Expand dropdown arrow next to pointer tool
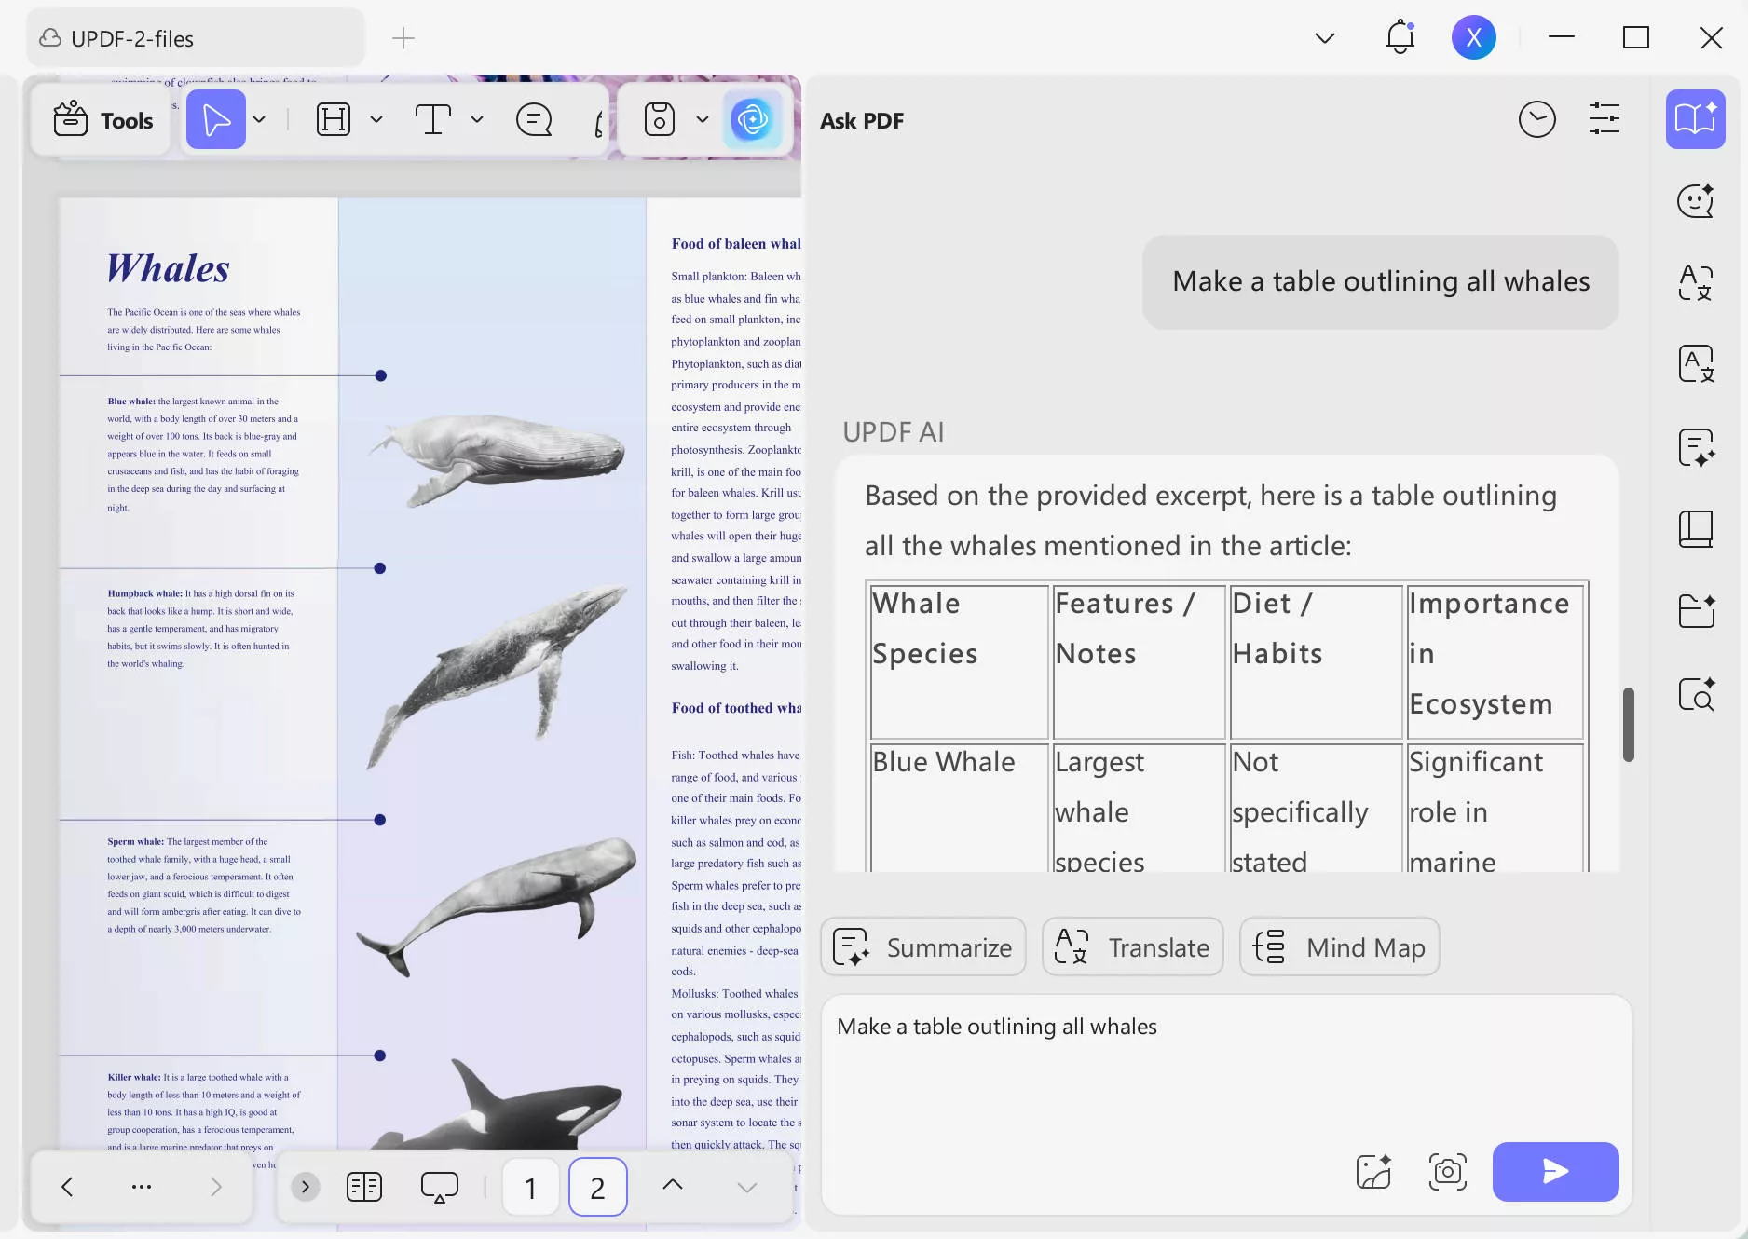 click(260, 120)
